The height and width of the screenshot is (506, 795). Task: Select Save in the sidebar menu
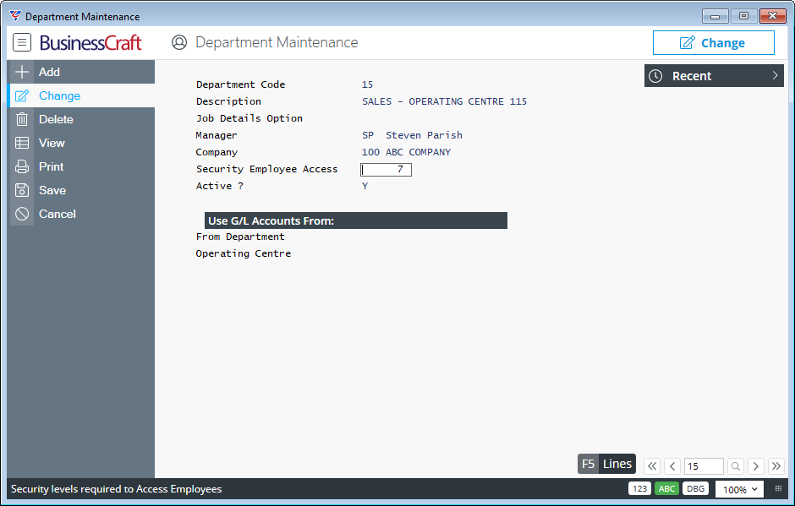[81, 190]
